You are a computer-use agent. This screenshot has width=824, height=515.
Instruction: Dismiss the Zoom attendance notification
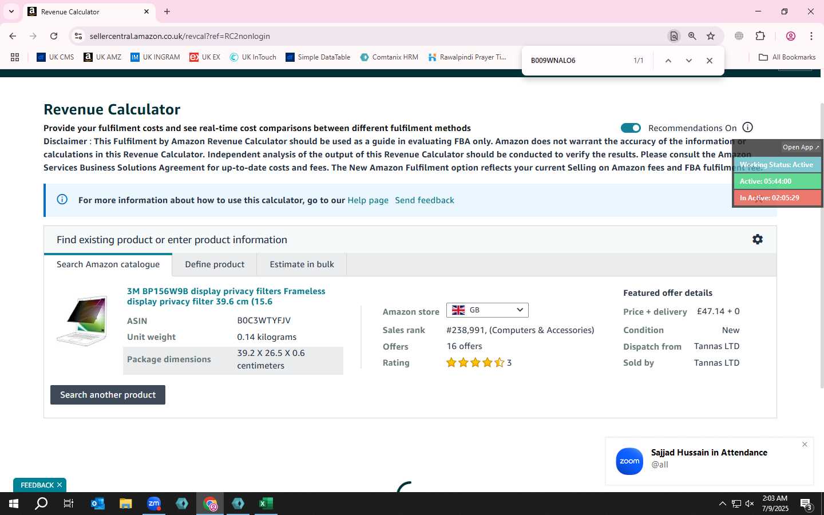(x=805, y=445)
